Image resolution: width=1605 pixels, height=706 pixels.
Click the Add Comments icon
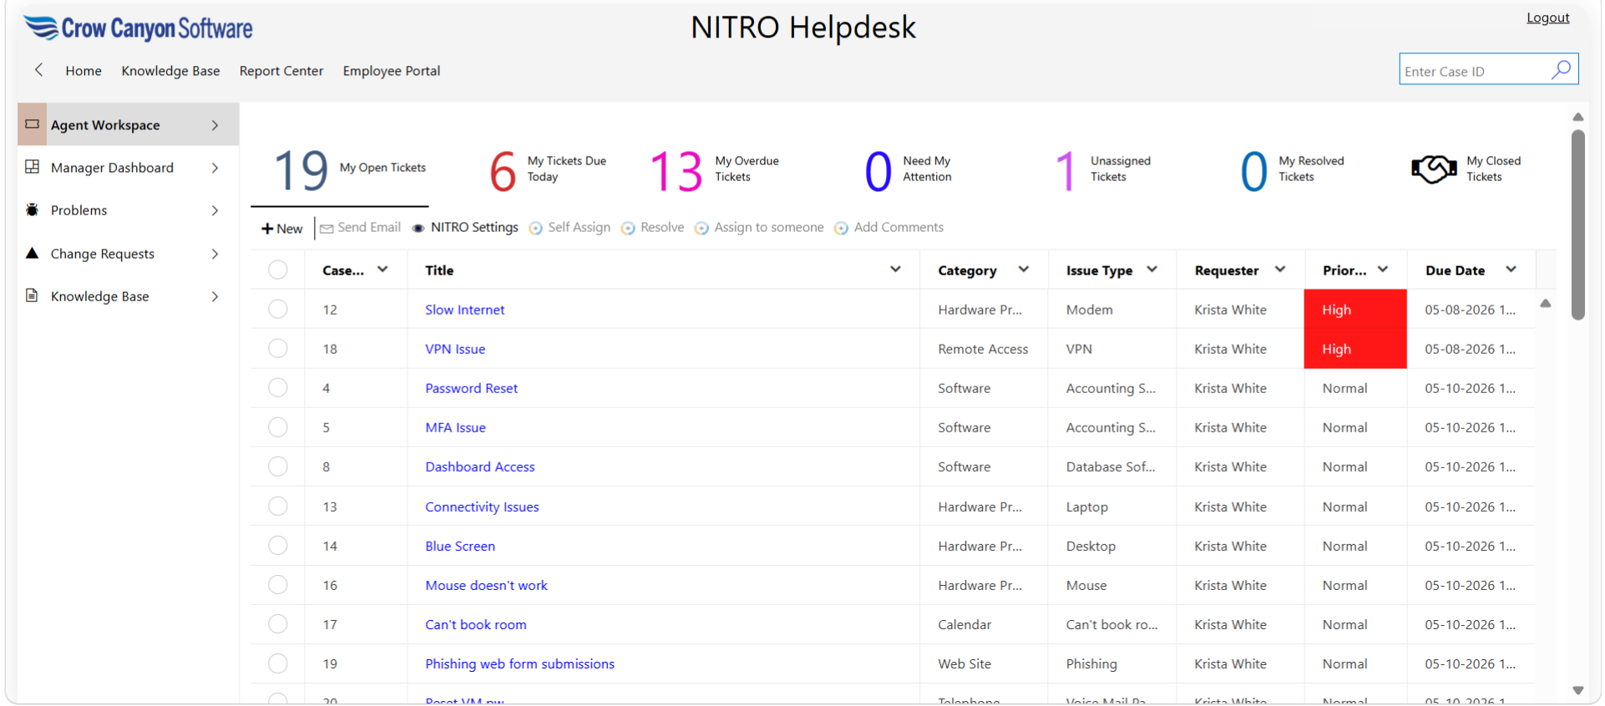tap(841, 229)
